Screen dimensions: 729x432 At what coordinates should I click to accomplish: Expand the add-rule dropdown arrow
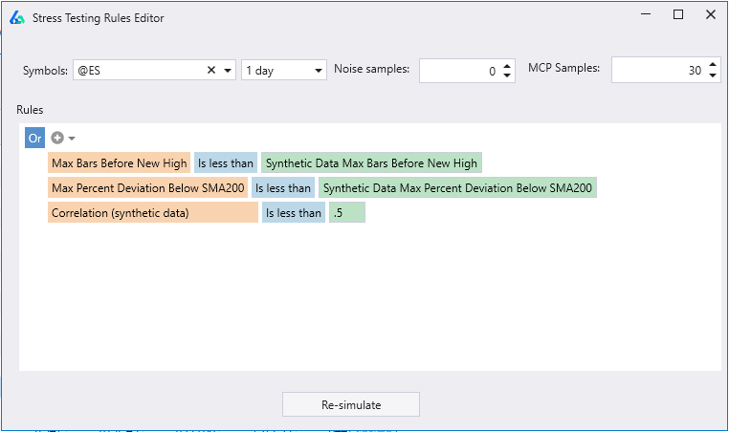[72, 139]
